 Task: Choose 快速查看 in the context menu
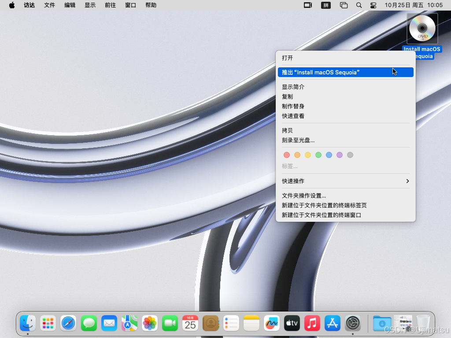[x=345, y=116]
